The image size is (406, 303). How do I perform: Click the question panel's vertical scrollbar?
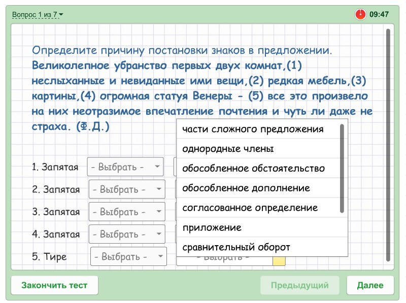388,145
